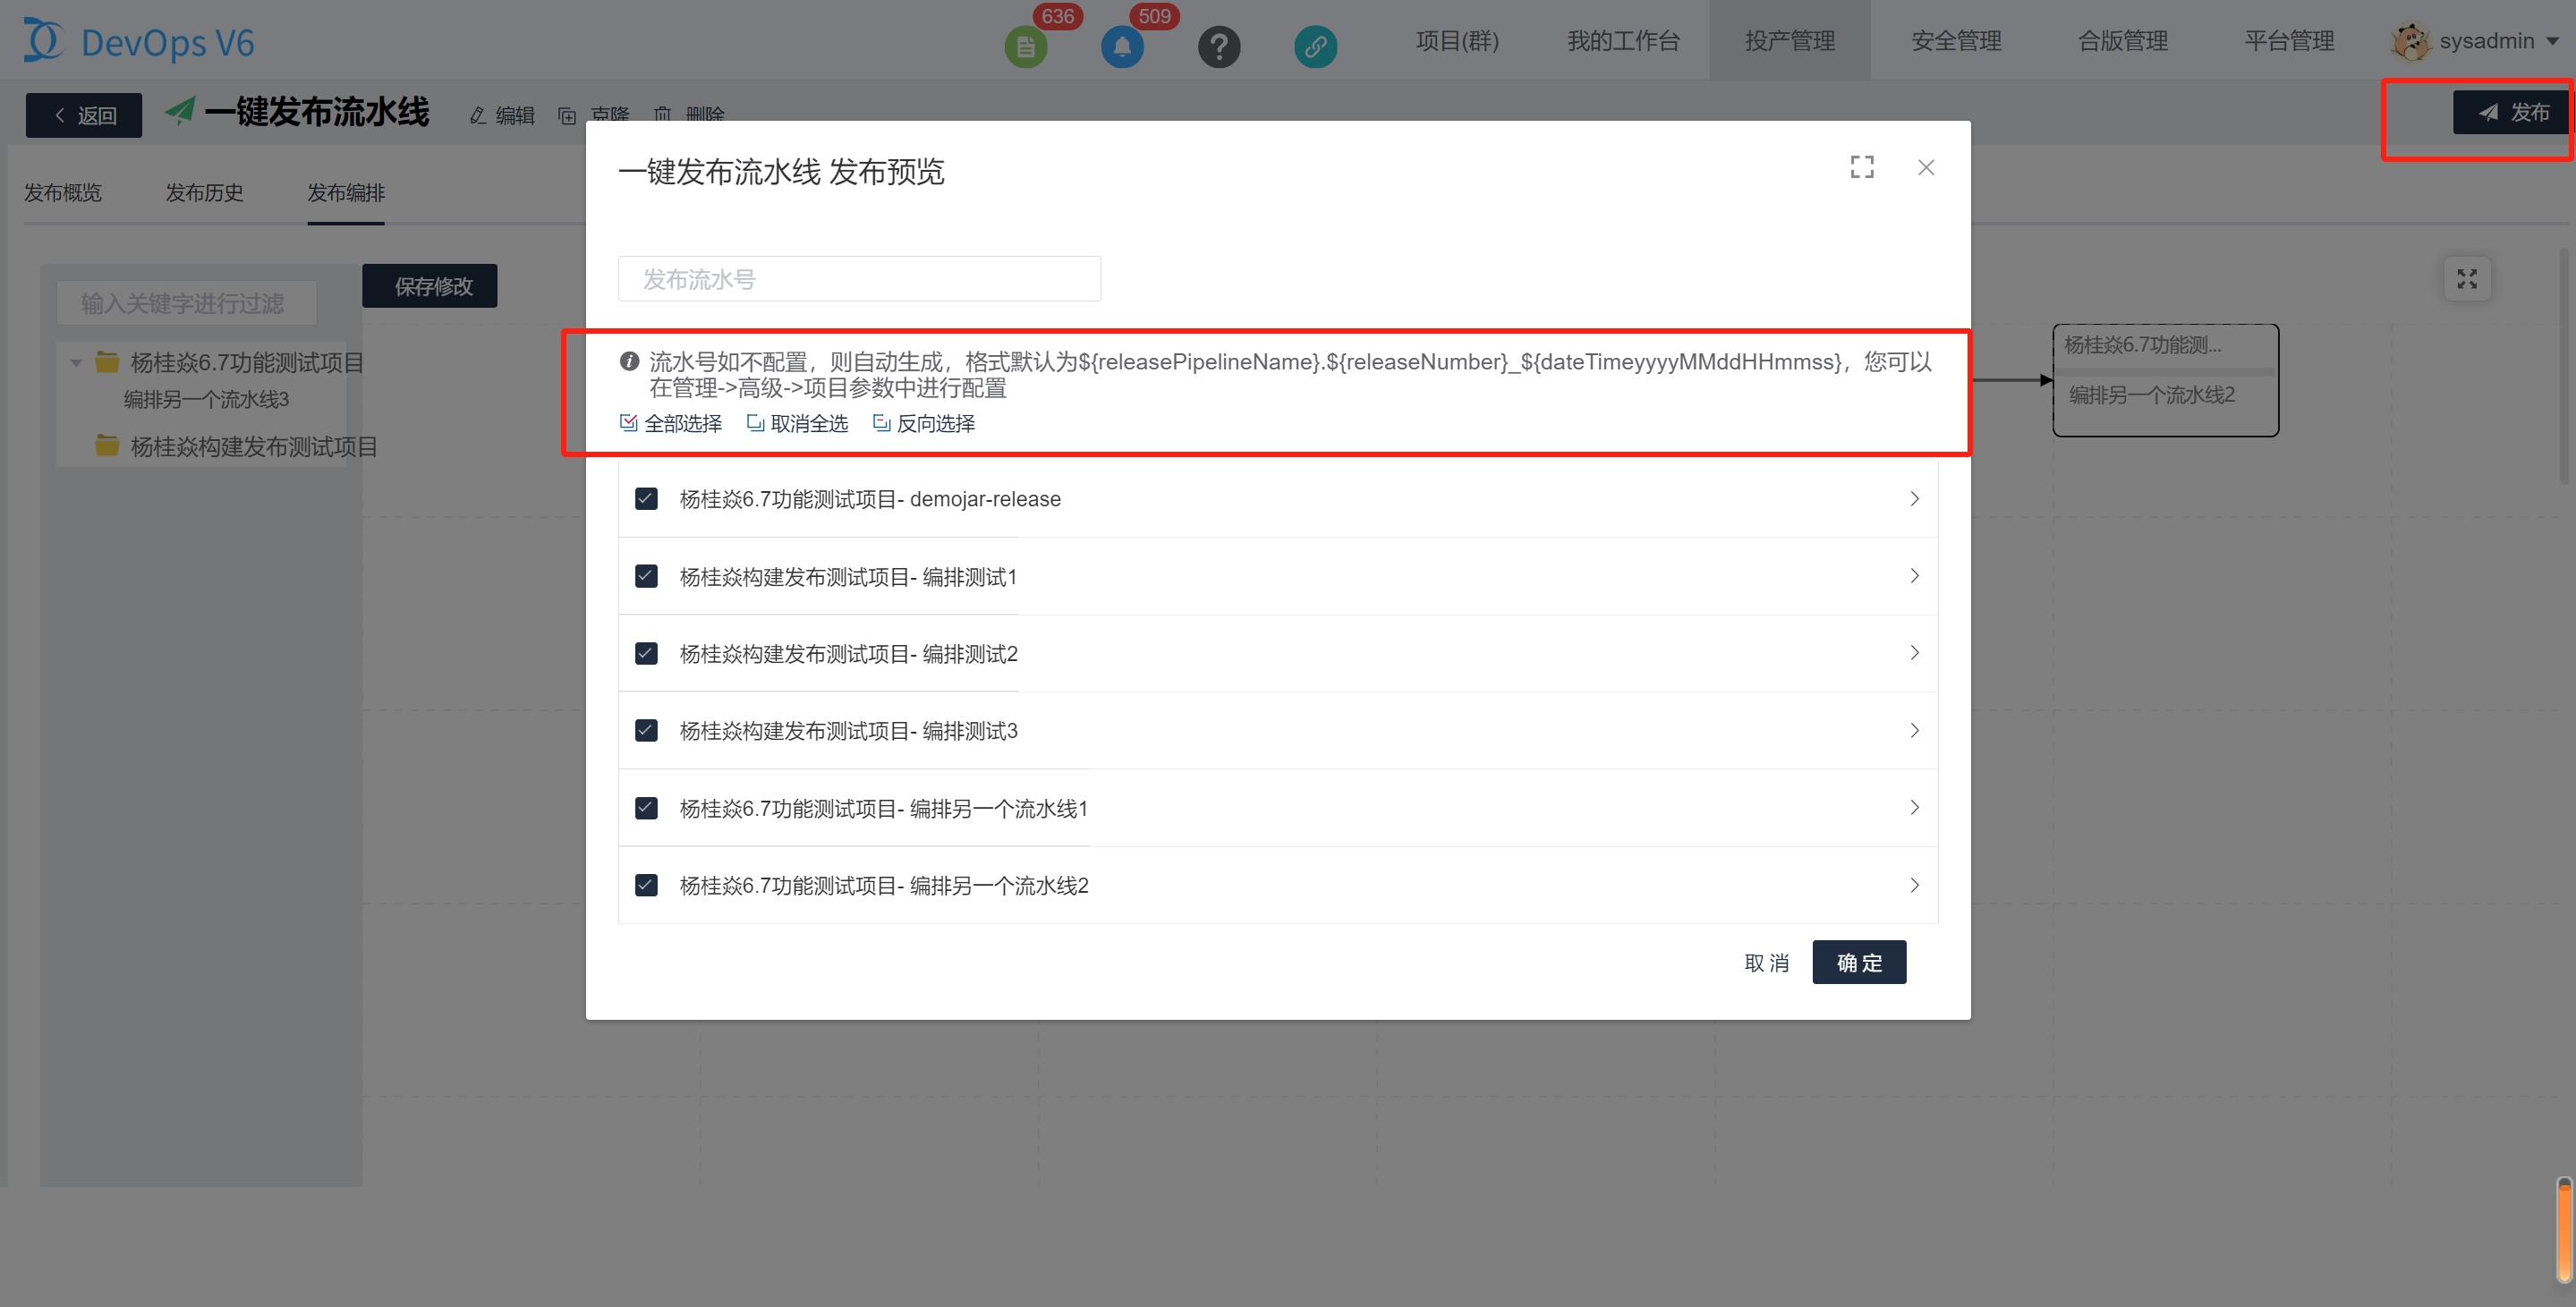Open the bell alerts icon

point(1122,46)
